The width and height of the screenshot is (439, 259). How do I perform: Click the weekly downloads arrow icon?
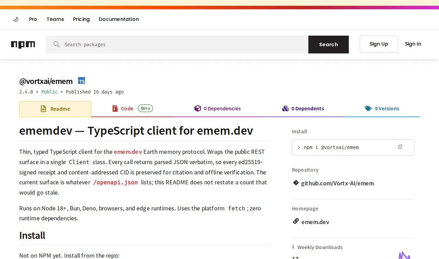point(293,247)
